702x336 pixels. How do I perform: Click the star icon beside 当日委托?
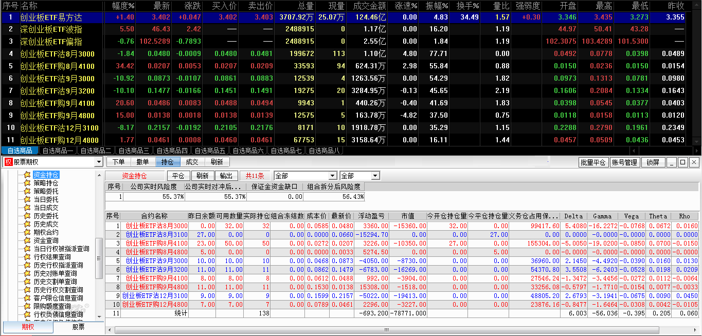[x=27, y=199]
